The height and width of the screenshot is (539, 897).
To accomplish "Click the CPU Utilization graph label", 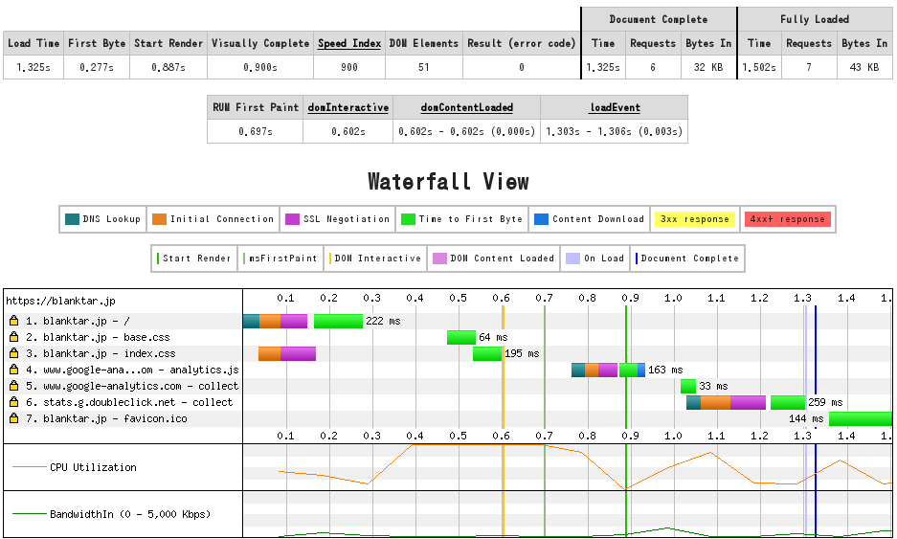I will tap(93, 467).
